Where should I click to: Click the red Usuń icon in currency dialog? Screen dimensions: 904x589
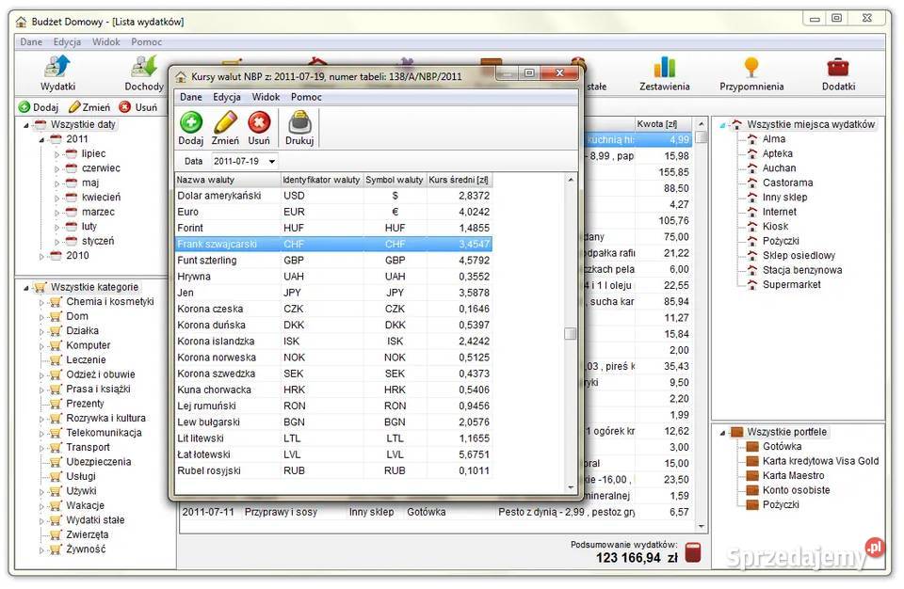coord(259,123)
